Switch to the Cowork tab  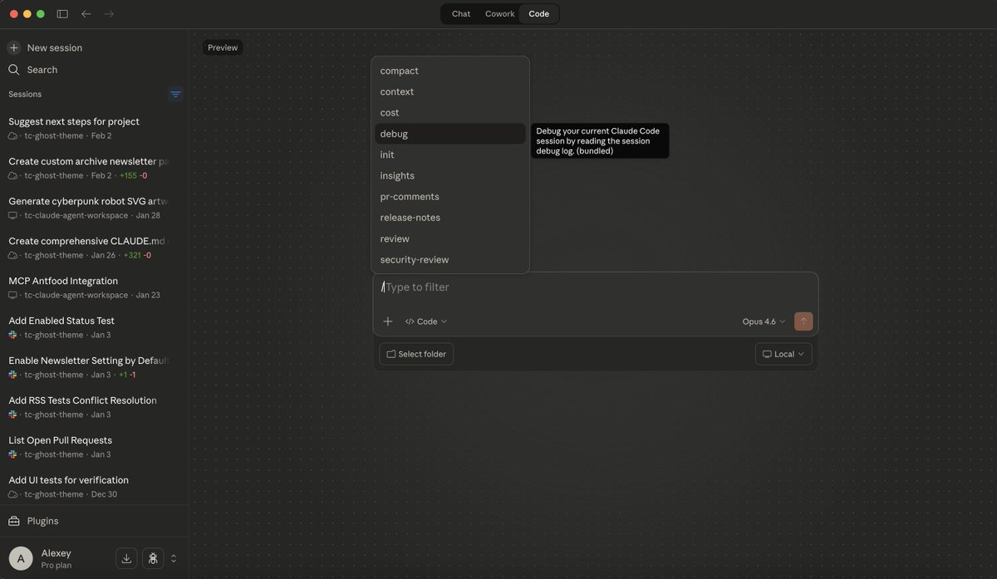click(x=499, y=13)
